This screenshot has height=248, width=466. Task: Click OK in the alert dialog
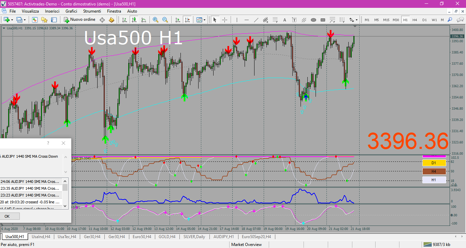pyautogui.click(x=7, y=216)
